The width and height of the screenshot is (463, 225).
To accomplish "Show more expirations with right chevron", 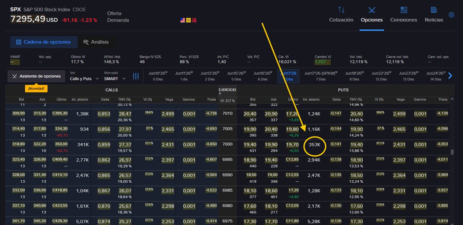I will (450, 76).
